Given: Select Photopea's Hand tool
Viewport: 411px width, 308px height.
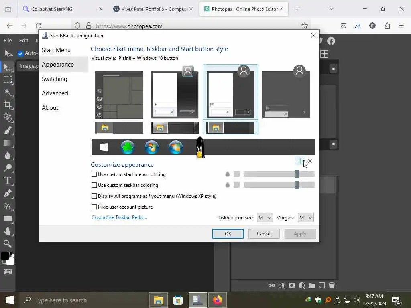Looking at the screenshot, I should [x=8, y=231].
